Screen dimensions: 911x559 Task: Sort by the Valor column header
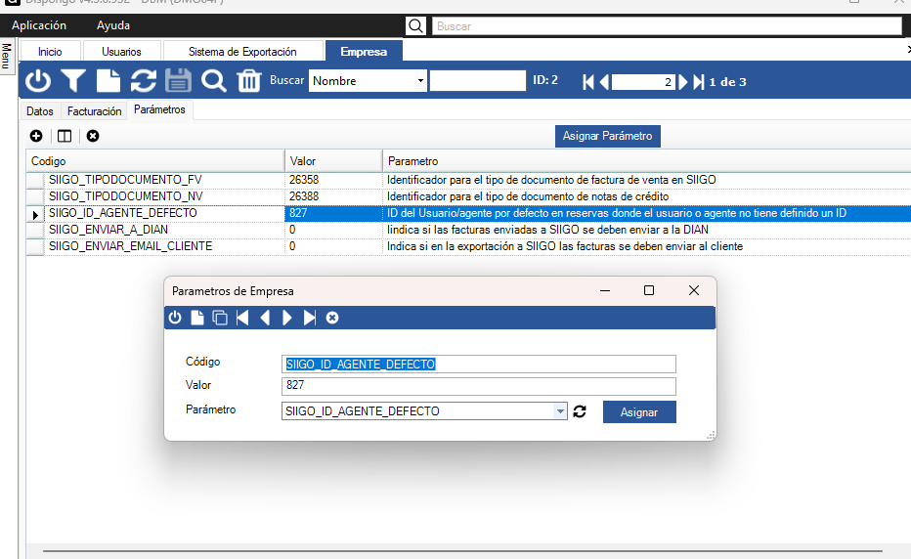[333, 161]
